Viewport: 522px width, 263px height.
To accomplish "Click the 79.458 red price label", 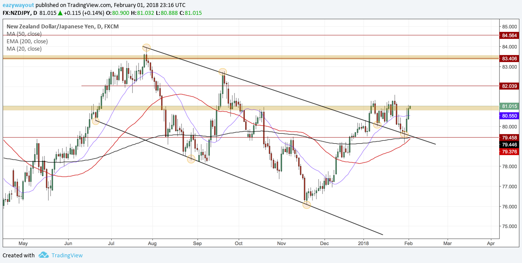I will pyautogui.click(x=509, y=138).
